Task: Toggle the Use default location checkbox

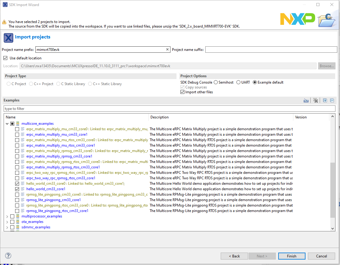Action: pos(5,58)
